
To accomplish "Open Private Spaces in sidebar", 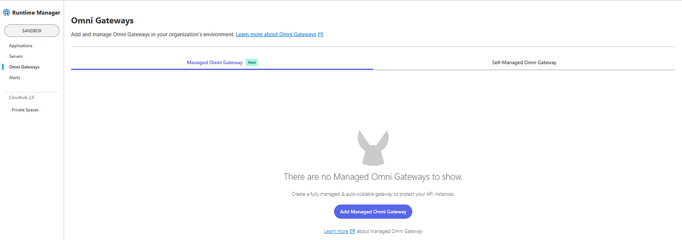I will pos(25,110).
